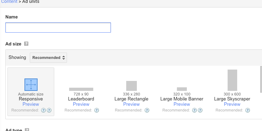Open the Preview link for Leaderboard

pos(81,104)
